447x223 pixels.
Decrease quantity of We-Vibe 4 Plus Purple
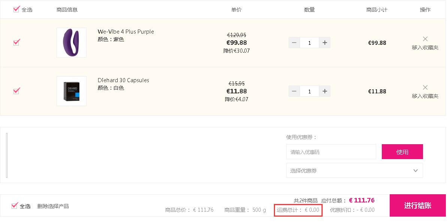click(x=294, y=43)
